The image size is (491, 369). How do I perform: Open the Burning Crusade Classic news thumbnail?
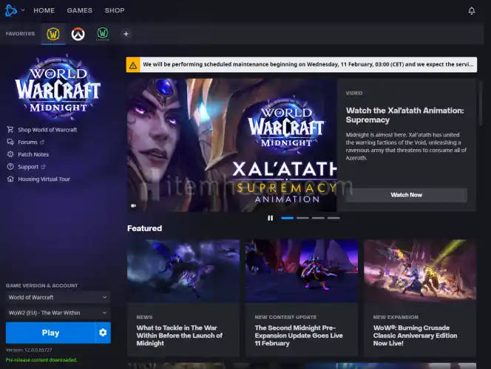pyautogui.click(x=419, y=271)
